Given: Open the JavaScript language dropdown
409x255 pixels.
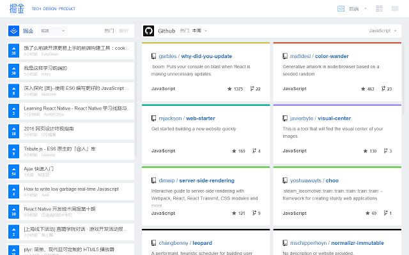Looking at the screenshot, I should coord(383,31).
